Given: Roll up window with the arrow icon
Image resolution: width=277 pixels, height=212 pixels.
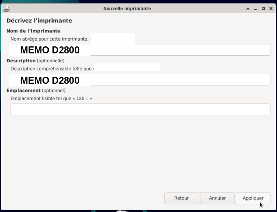Looking at the screenshot, I should pyautogui.click(x=248, y=9).
